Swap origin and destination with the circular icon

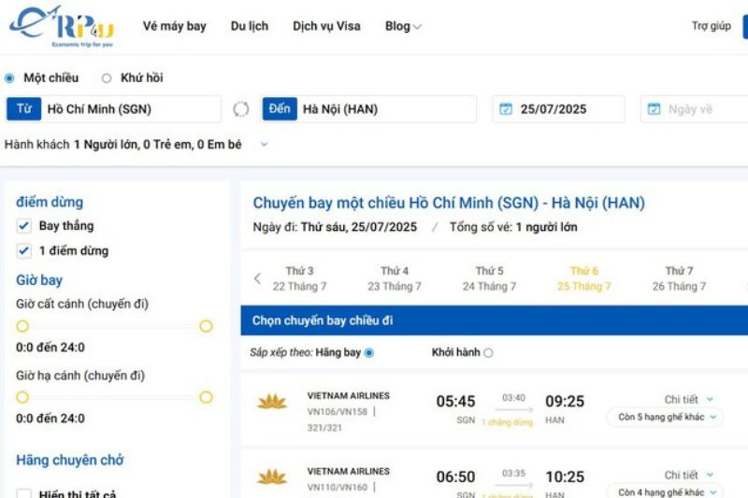point(241,109)
